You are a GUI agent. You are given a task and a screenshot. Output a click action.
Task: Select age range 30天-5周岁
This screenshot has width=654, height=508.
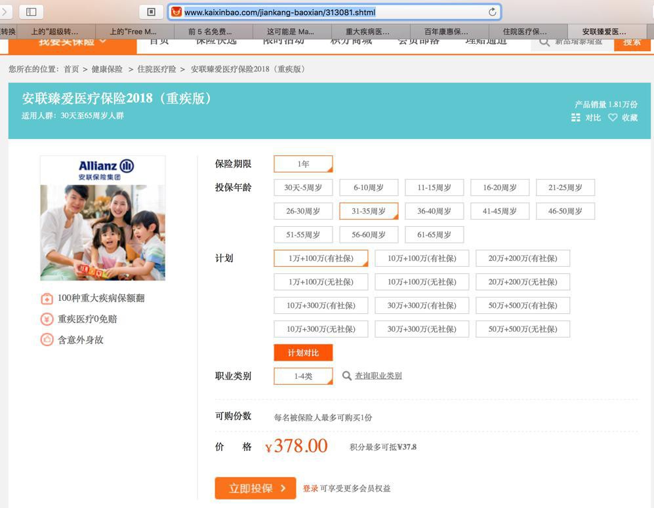[303, 187]
